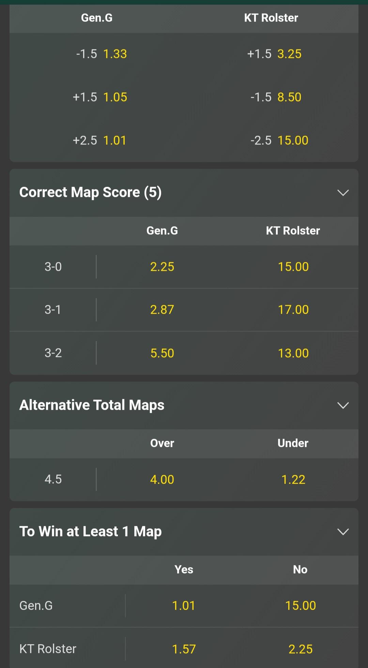Image resolution: width=368 pixels, height=668 pixels.
Task: Choose KT Rolster -2.5 handicap at 15.00
Action: click(279, 140)
